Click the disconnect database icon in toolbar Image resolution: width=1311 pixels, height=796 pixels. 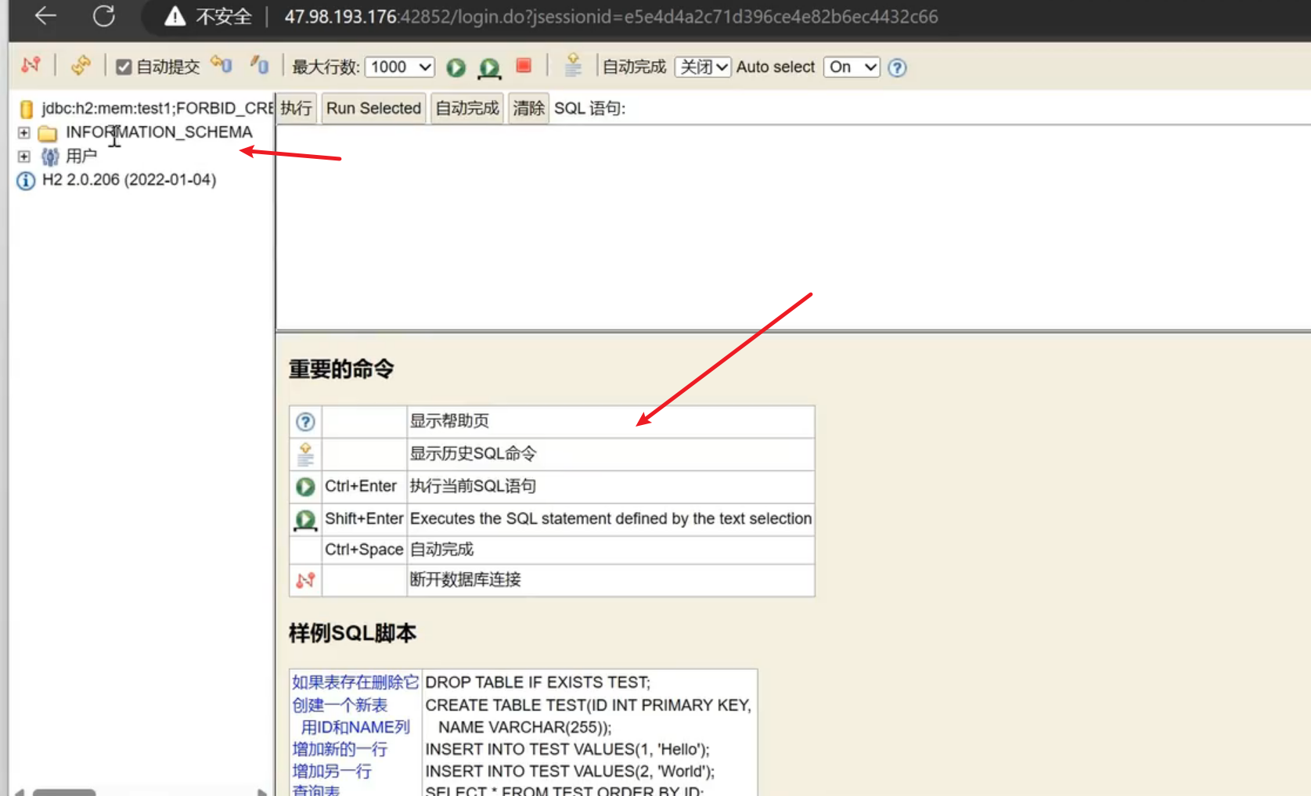pos(31,66)
